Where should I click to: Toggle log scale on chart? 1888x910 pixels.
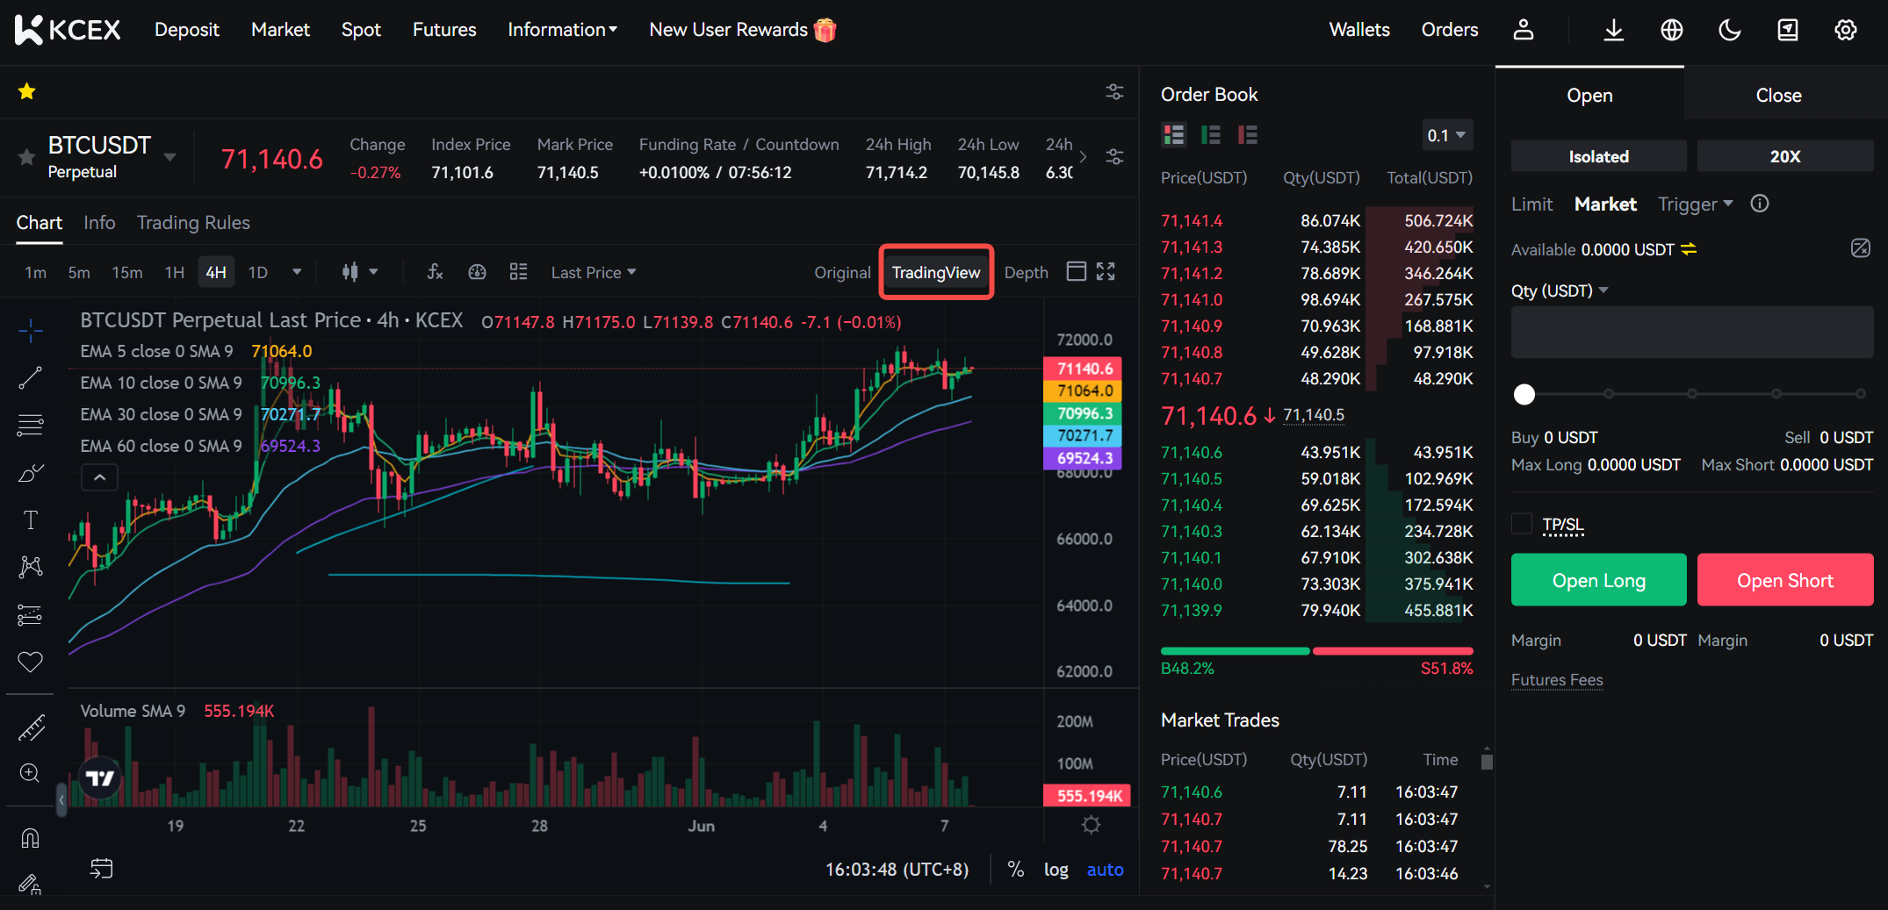pos(1056,870)
